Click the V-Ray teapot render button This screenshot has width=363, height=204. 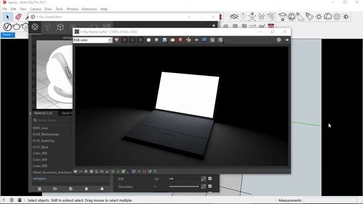tap(16, 27)
